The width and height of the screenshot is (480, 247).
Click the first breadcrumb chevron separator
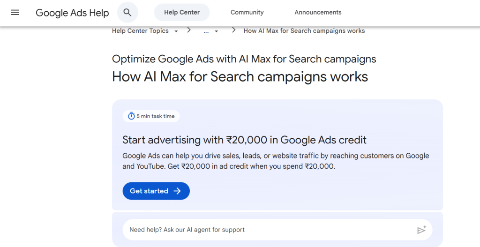[189, 30]
